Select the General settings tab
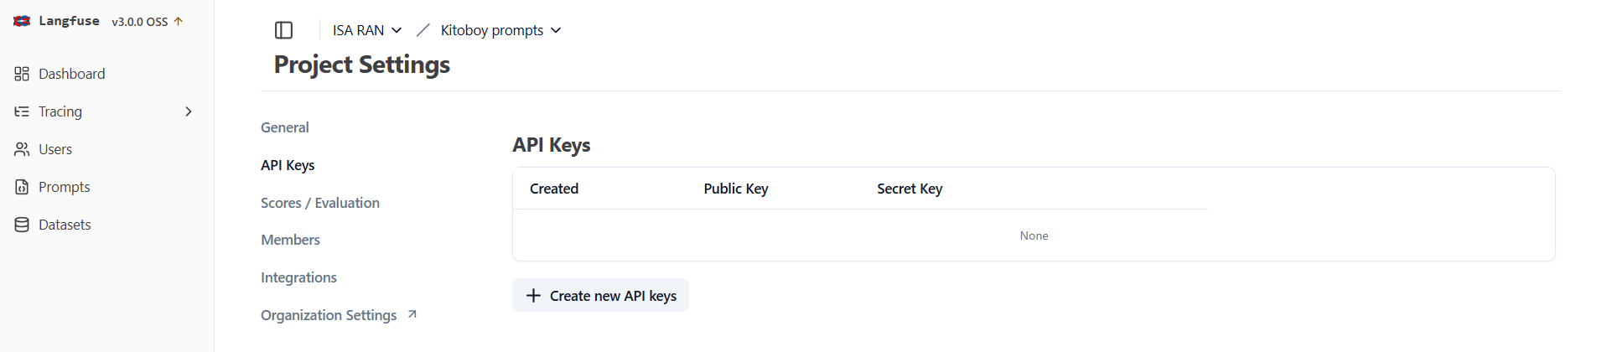 [285, 127]
